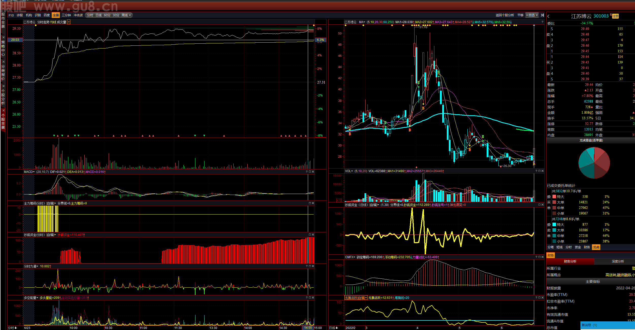The width and height of the screenshot is (635, 330).
Task: Click the jump-to-end arrow beside 自选
Action: pos(542,15)
